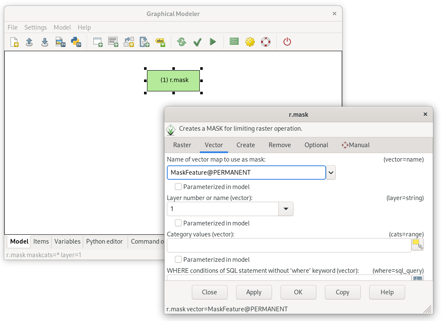This screenshot has height=321, width=441.
Task: Add data item (binary icon) to model
Action: 113,42
